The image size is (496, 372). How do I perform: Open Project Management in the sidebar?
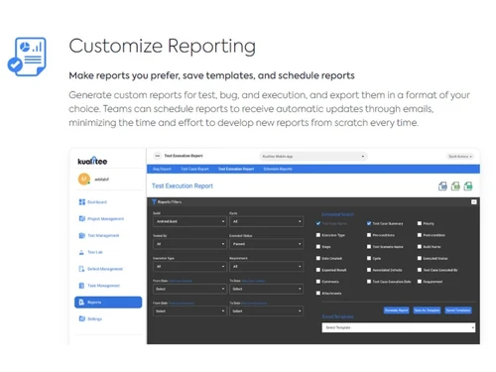[x=101, y=218]
